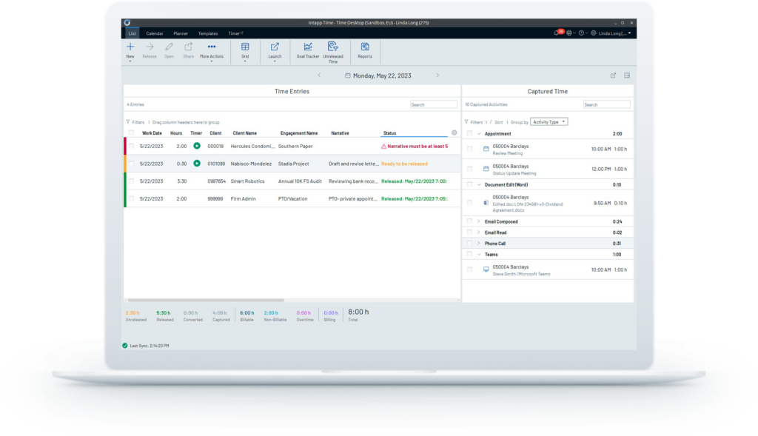Viewport: 758px width, 436px height.
Task: Open column settings gear in Time Entries
Action: 454,133
